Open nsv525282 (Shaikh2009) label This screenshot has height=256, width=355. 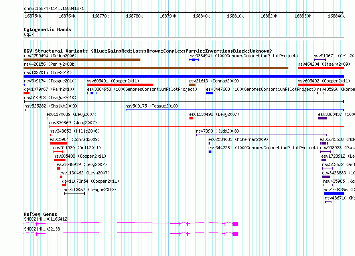(x=51, y=106)
